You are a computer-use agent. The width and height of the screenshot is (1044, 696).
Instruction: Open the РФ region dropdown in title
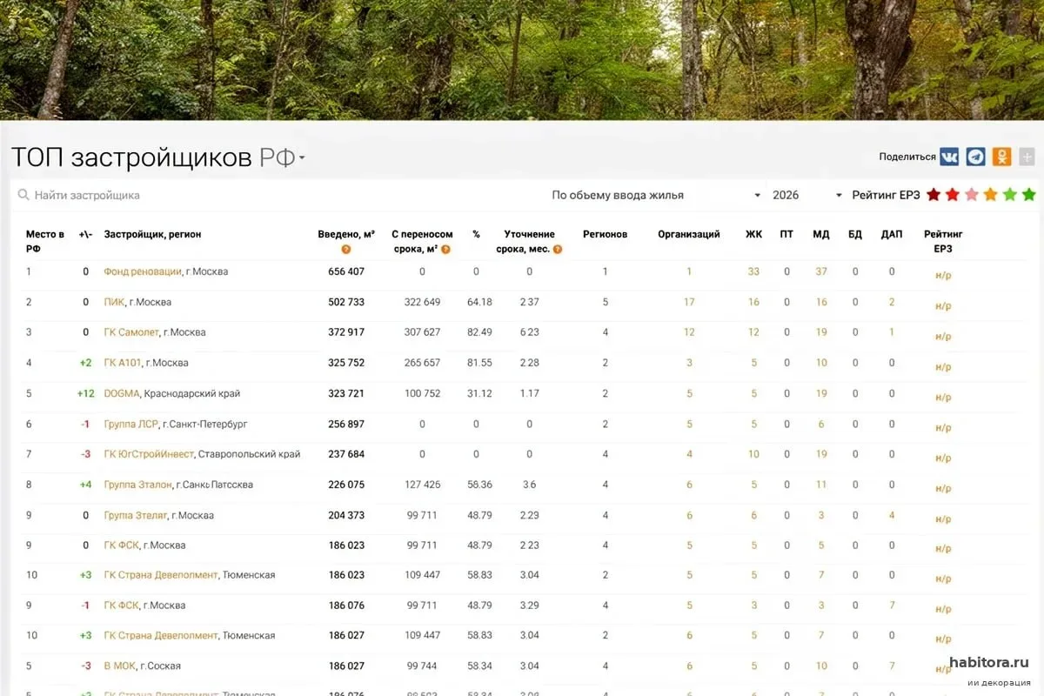(x=283, y=158)
